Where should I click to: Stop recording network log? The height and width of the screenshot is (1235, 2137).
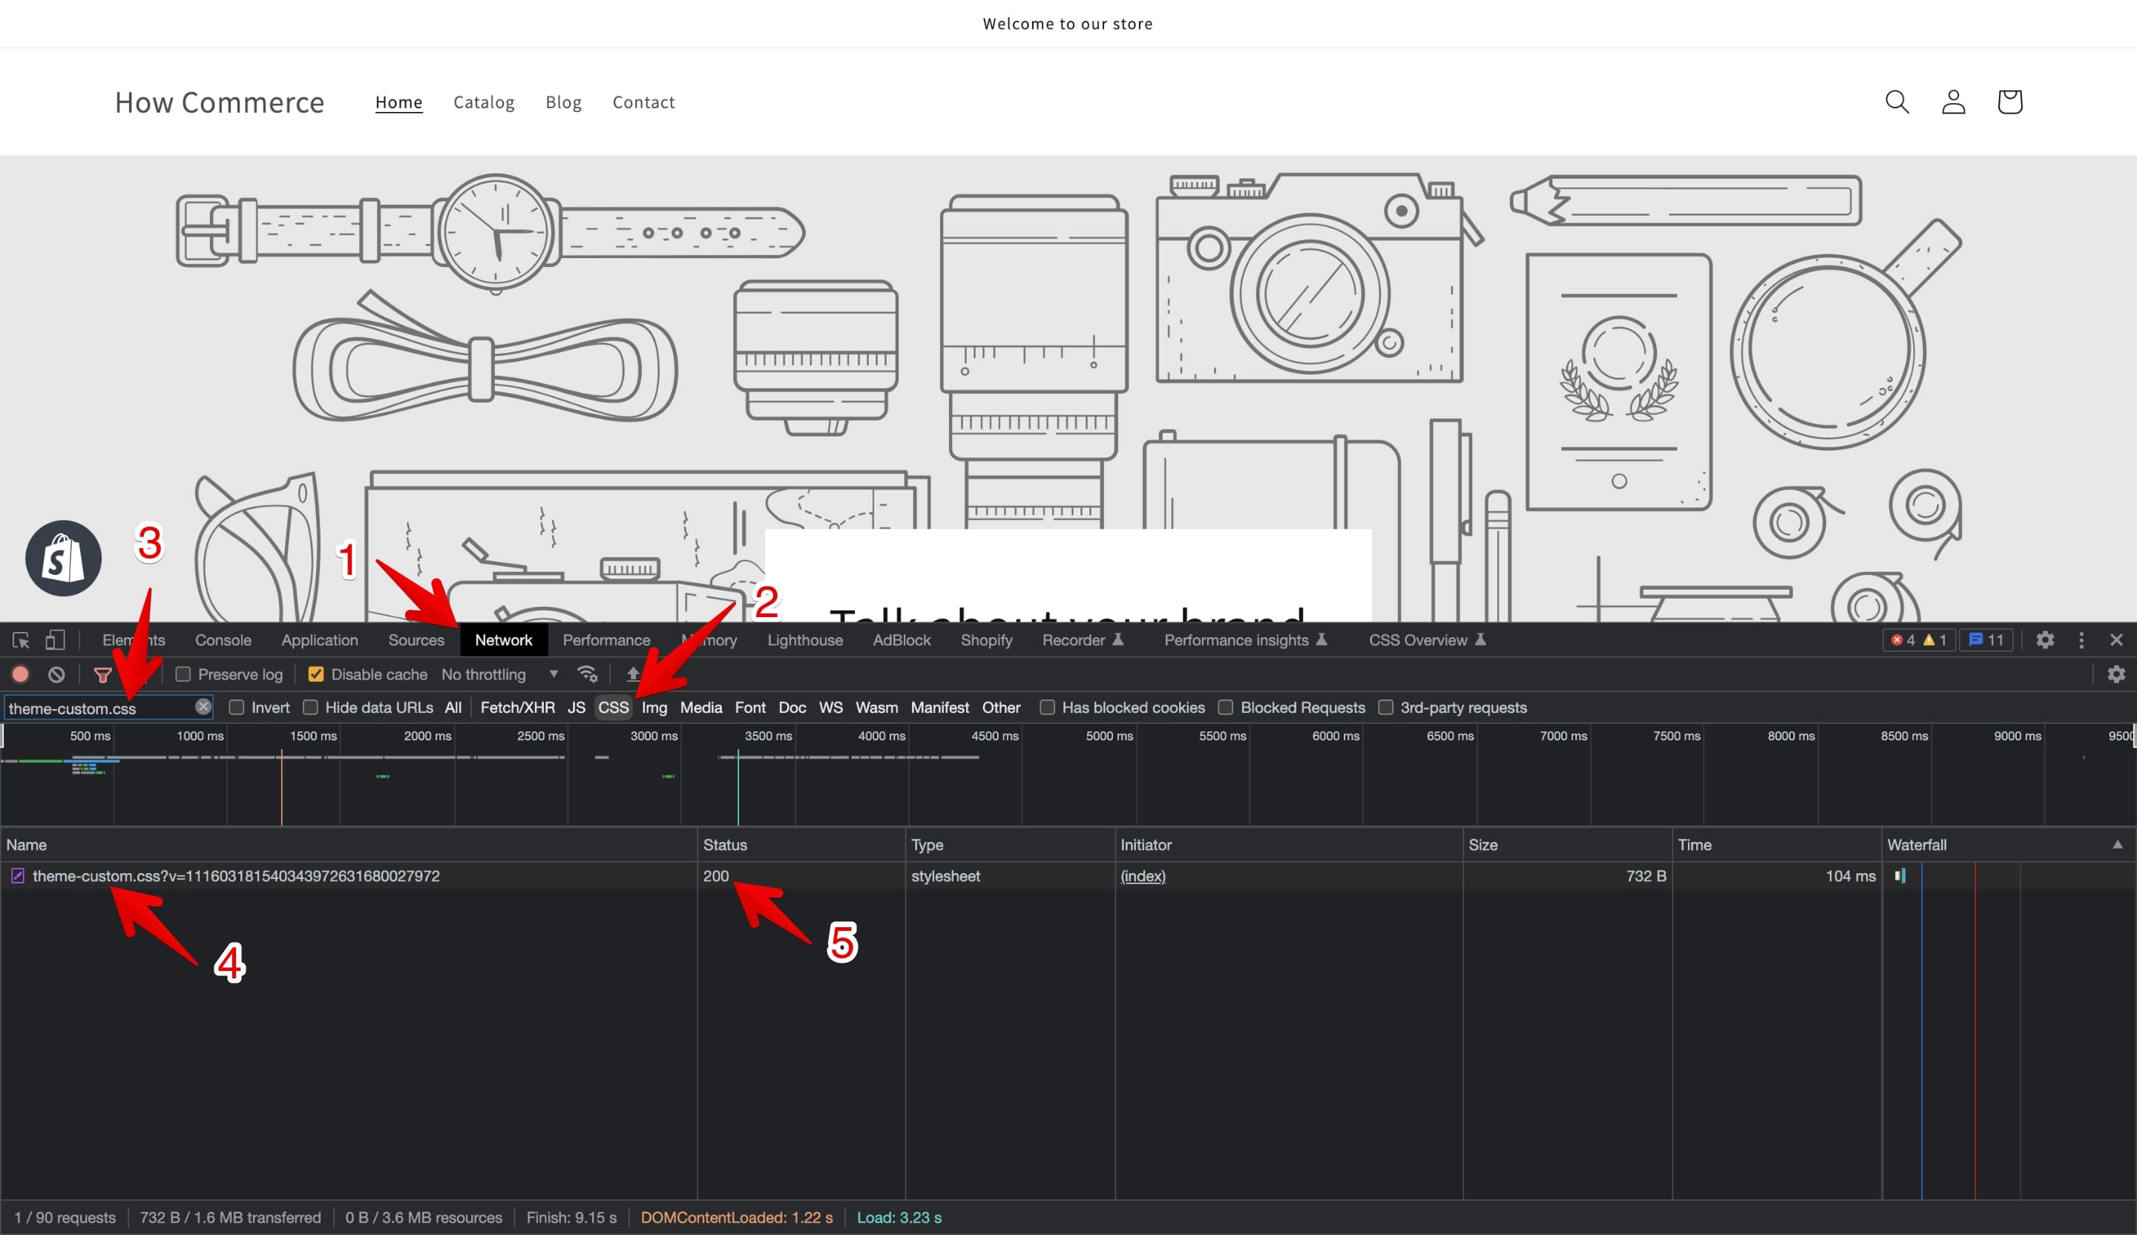[20, 675]
